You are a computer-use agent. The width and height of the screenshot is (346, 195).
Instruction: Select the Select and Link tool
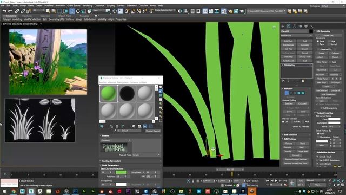click(17, 11)
